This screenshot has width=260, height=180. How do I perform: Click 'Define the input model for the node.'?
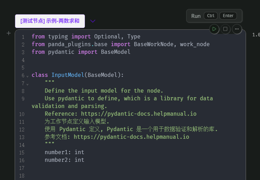pos(104,91)
